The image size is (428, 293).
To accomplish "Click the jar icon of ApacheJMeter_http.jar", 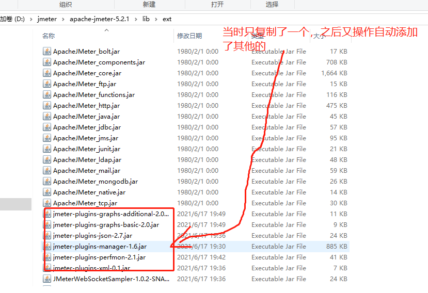I will click(47, 106).
